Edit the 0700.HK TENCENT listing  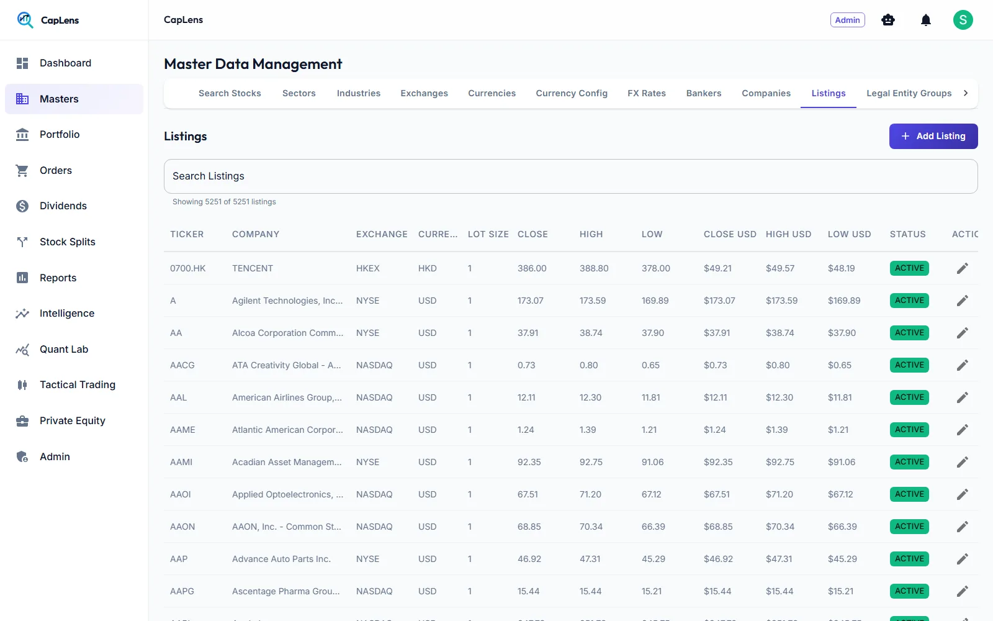[963, 268]
